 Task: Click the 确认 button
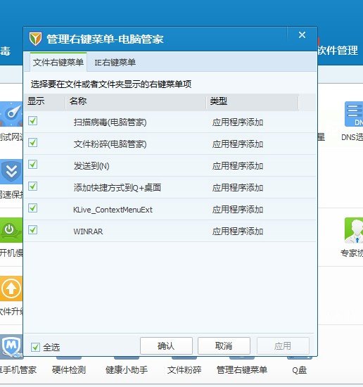click(166, 345)
